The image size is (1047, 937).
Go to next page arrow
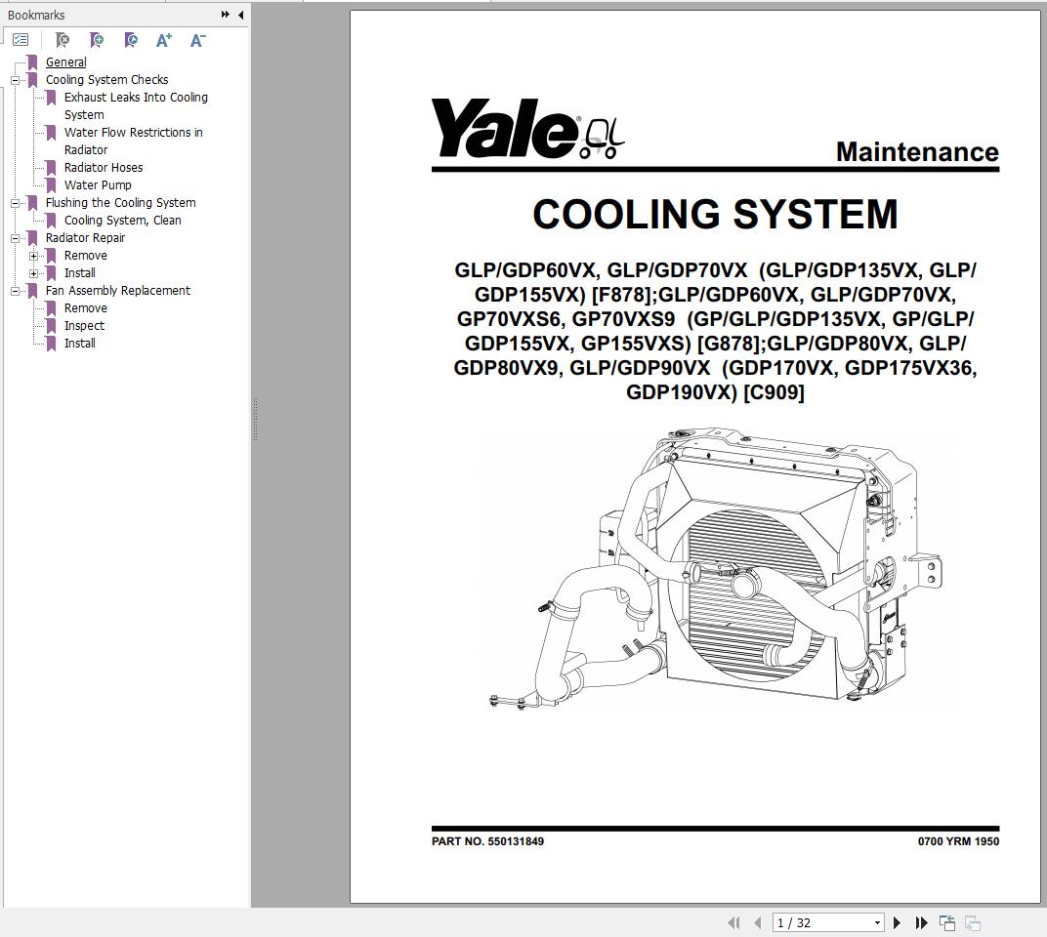coord(897,923)
